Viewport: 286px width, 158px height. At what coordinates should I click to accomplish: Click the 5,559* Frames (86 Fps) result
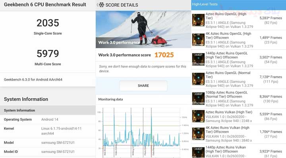point(271,117)
